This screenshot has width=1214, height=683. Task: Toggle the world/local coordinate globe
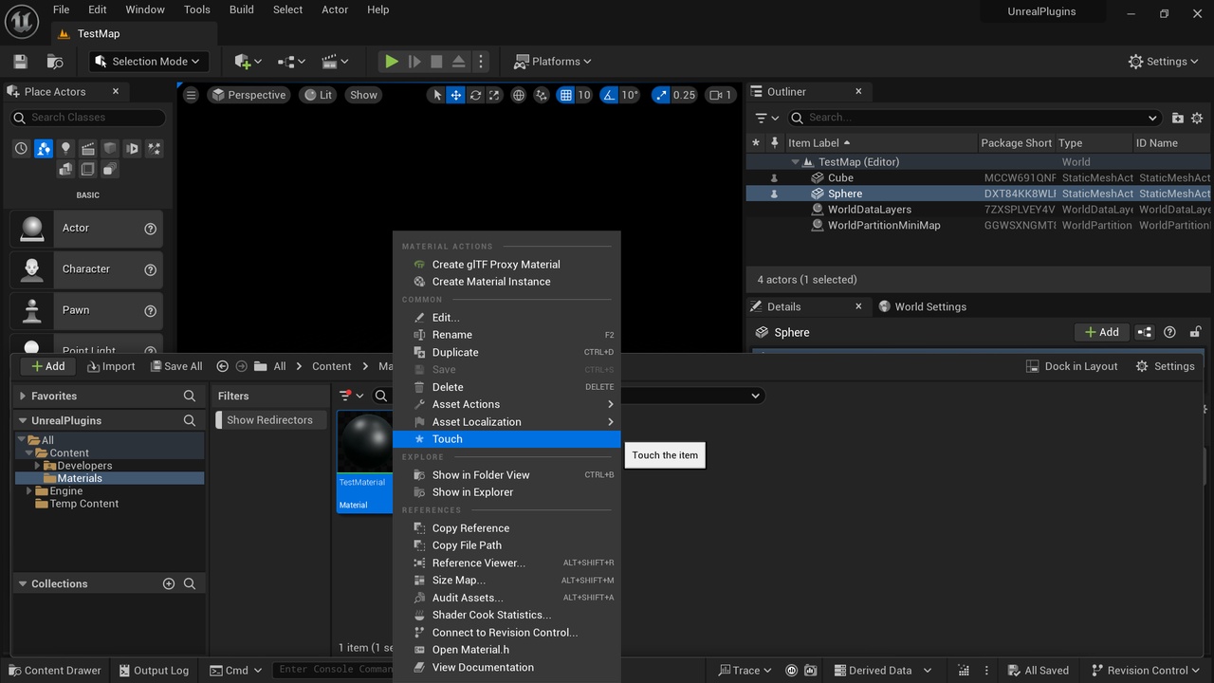(x=519, y=95)
